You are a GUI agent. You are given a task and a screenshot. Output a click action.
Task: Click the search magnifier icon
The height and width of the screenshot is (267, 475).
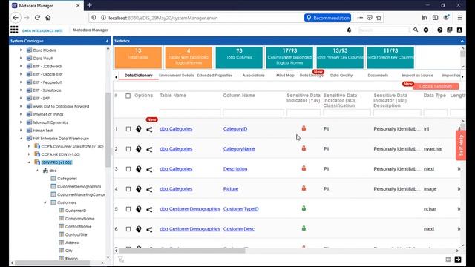[416, 30]
